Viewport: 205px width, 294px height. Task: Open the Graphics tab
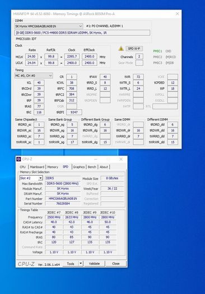pos(79,167)
